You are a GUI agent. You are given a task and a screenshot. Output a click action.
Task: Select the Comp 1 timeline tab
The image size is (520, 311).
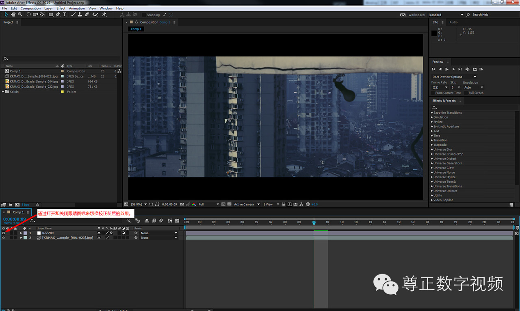coord(18,212)
